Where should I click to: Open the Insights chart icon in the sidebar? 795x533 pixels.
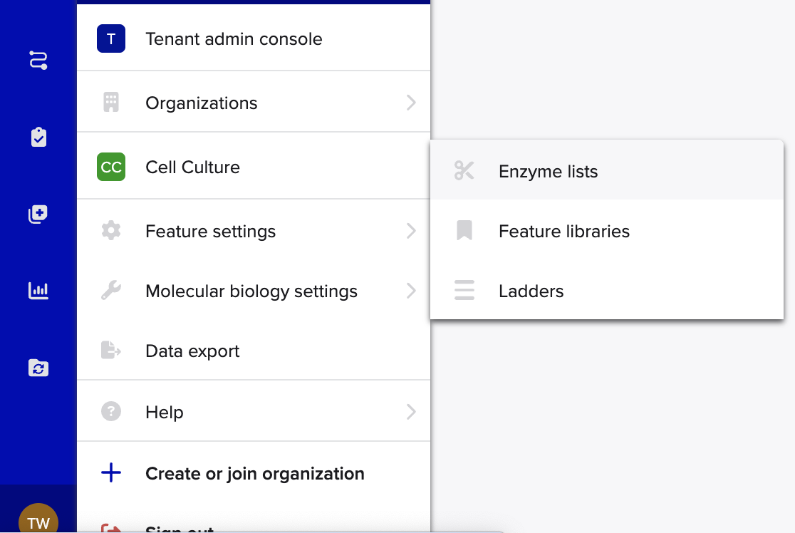pos(38,291)
